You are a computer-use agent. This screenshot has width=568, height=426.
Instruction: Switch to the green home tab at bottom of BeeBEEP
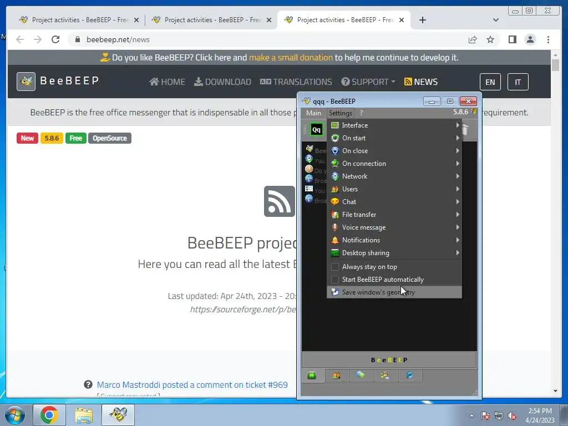[x=312, y=376]
